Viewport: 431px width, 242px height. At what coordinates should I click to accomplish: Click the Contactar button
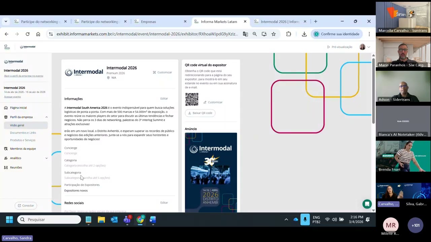pyautogui.click(x=26, y=206)
